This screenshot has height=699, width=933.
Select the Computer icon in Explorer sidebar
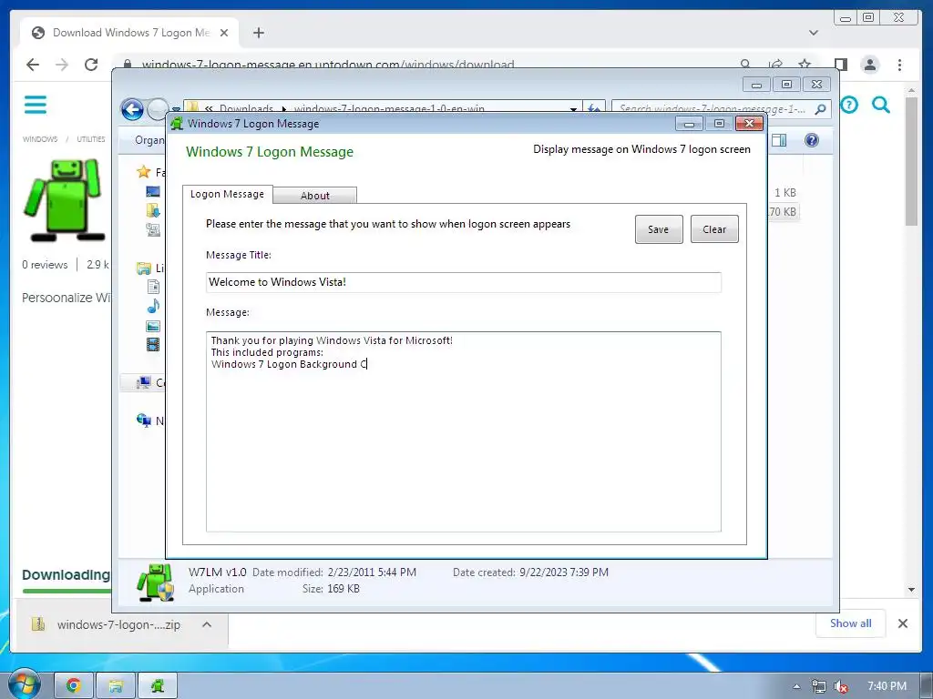143,383
